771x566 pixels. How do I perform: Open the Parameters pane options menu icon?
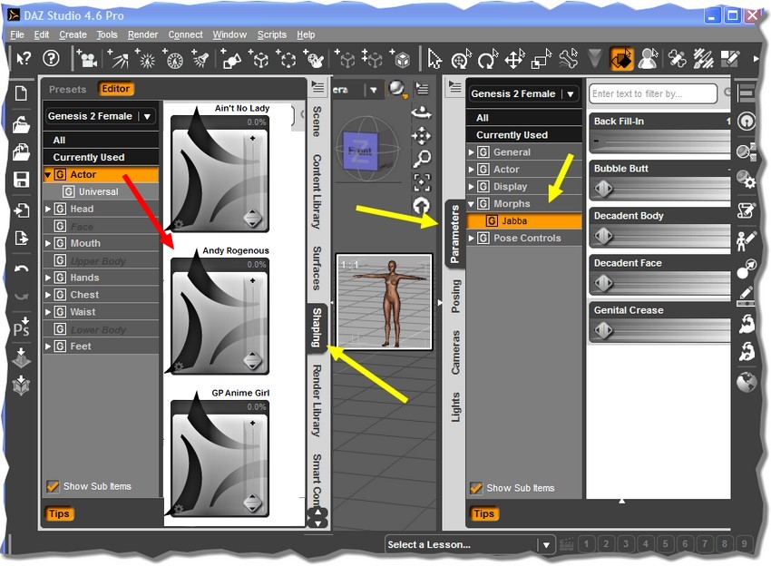pos(455,88)
